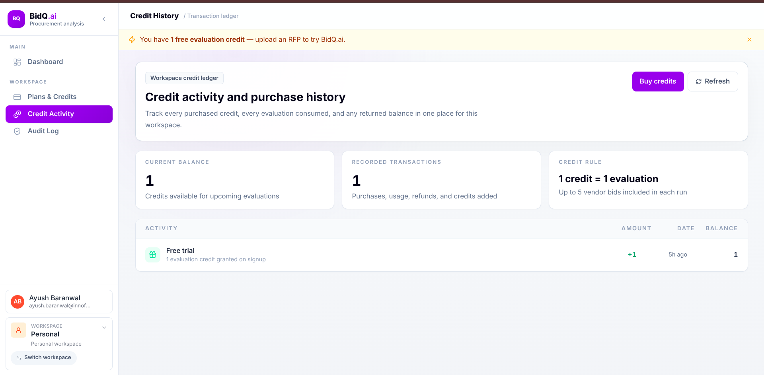Collapse the sidebar with the chevron
This screenshot has height=375, width=764.
[x=104, y=19]
